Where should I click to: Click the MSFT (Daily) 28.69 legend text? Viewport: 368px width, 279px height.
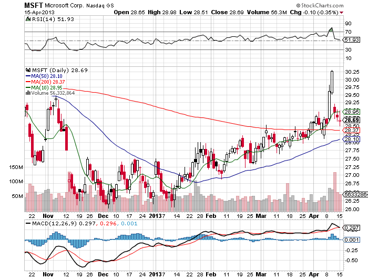[x=60, y=70]
